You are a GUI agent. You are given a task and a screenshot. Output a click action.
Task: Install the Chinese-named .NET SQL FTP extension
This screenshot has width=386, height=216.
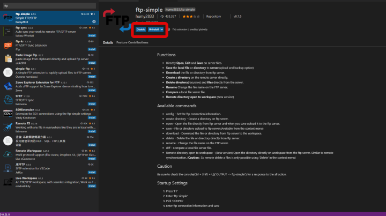(x=92, y=145)
